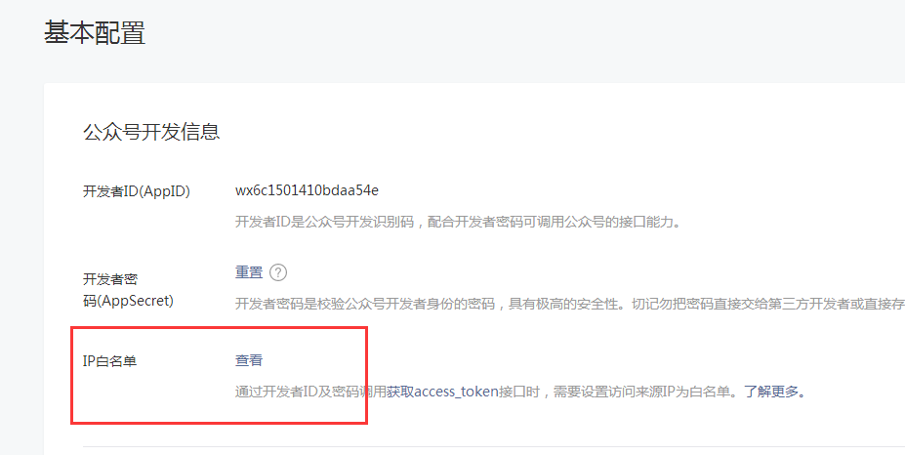Screen dimensions: 905x455
Task: Click the 了解更多 link
Action: 771,392
